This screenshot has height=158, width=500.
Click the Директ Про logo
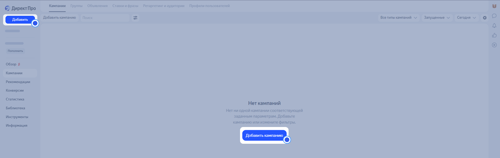20,8
